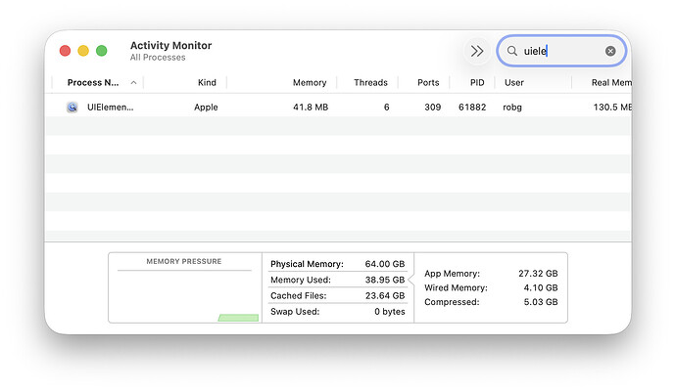Image resolution: width=676 pixels, height=392 pixels.
Task: Click the Apple kind cell
Action: point(206,108)
